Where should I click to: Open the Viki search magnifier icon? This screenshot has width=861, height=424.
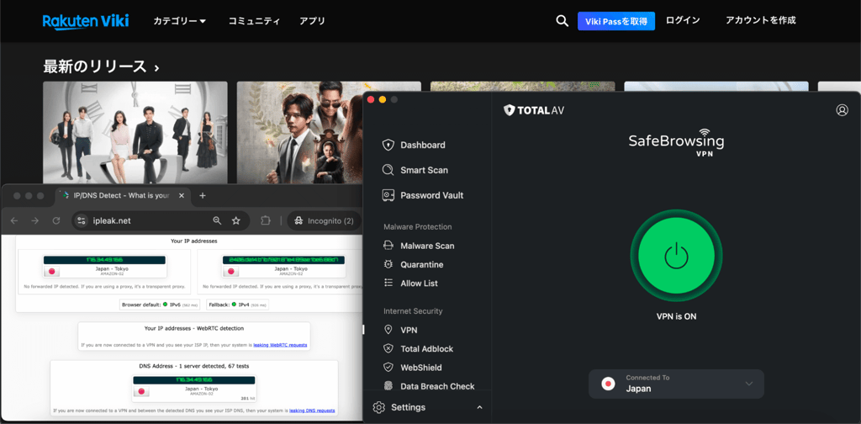(562, 21)
